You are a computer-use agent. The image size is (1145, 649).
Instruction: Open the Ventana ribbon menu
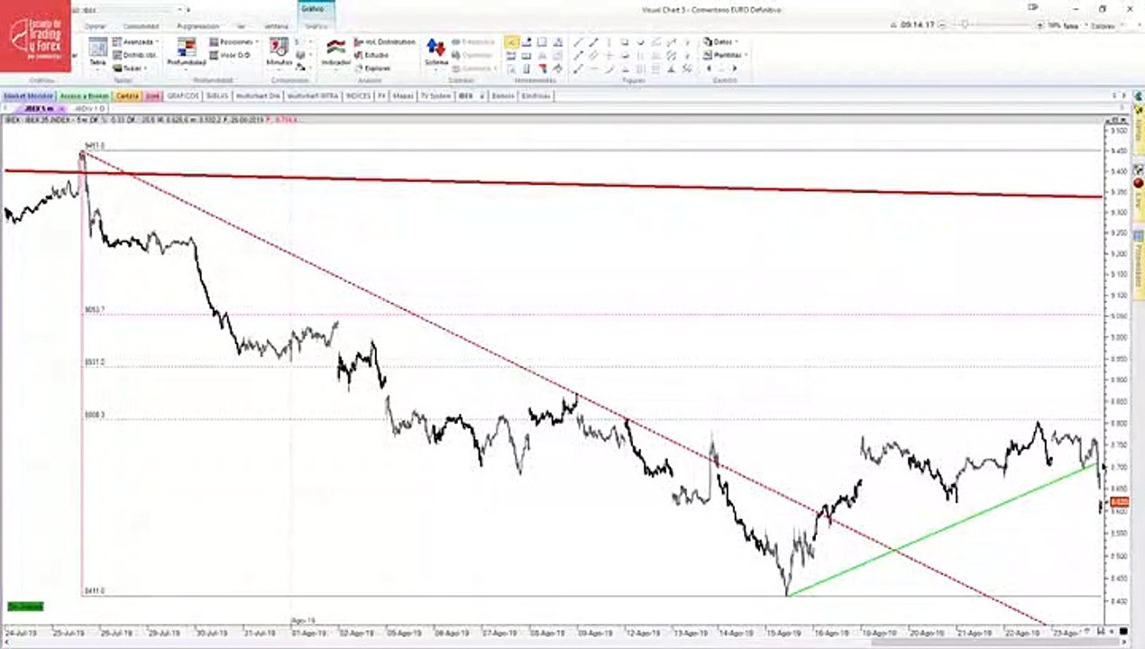click(276, 26)
